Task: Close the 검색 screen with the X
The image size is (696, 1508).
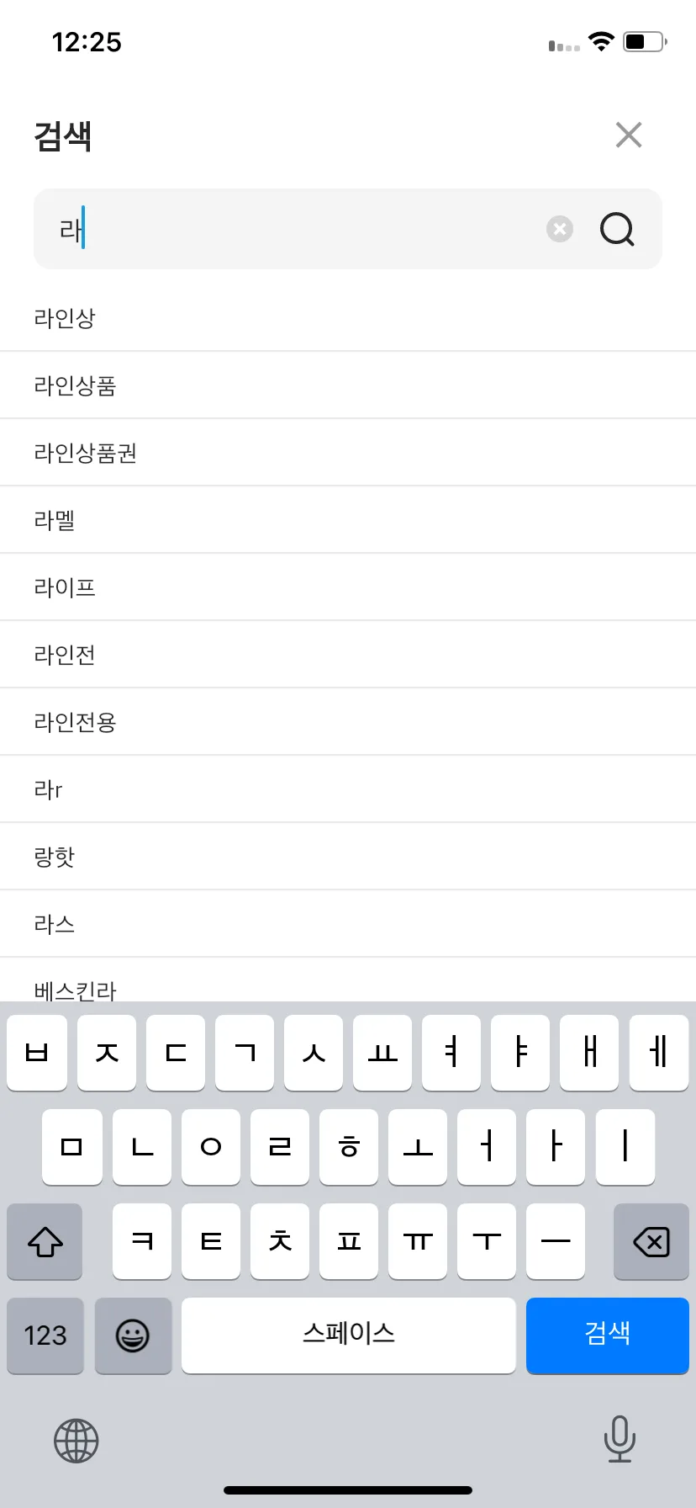Action: [629, 135]
